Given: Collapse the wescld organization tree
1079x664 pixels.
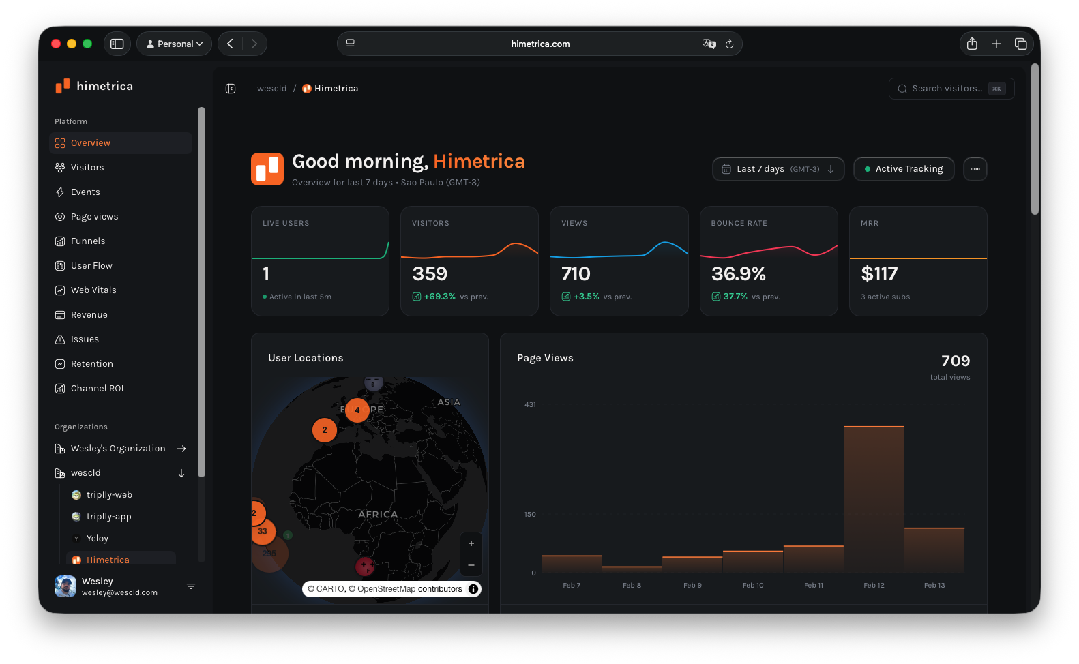Looking at the screenshot, I should [181, 473].
